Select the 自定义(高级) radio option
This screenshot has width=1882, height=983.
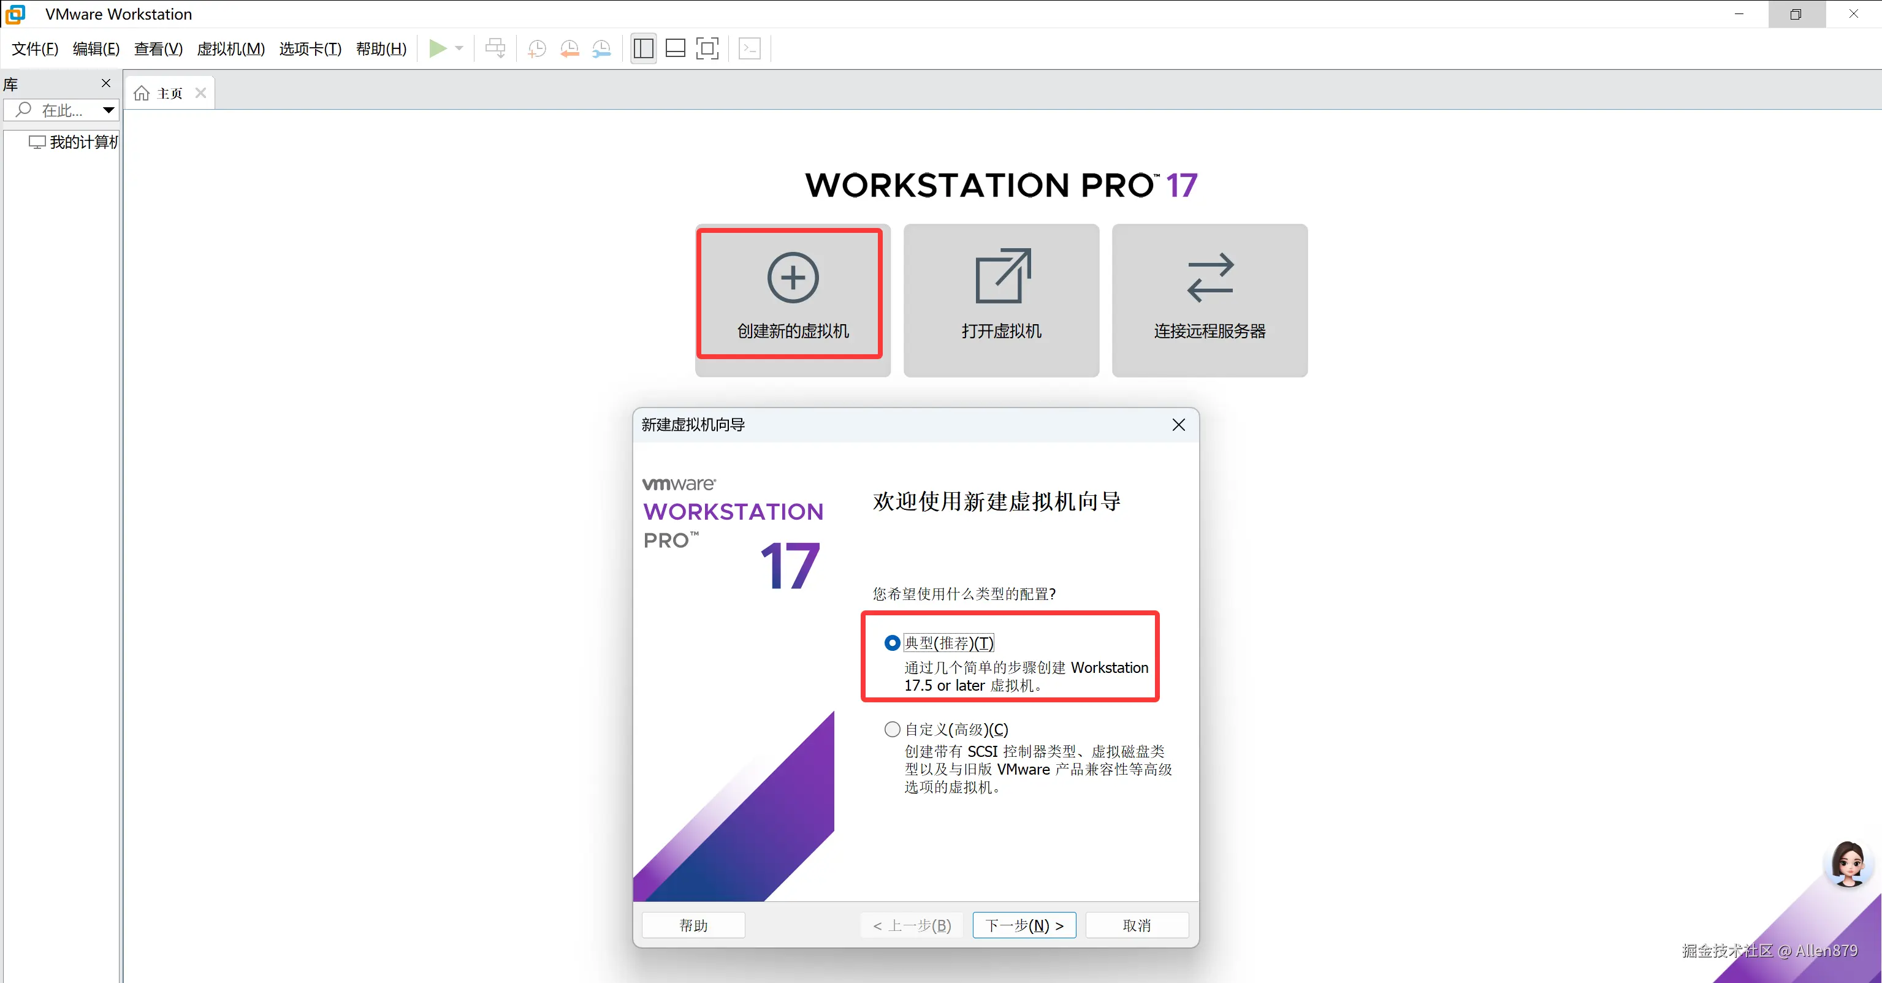click(x=892, y=729)
